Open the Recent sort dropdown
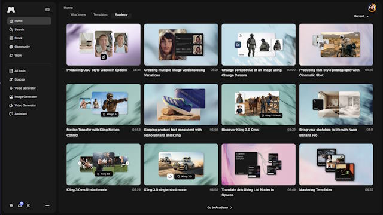Viewport: 383px width, 215px height. pos(361,16)
